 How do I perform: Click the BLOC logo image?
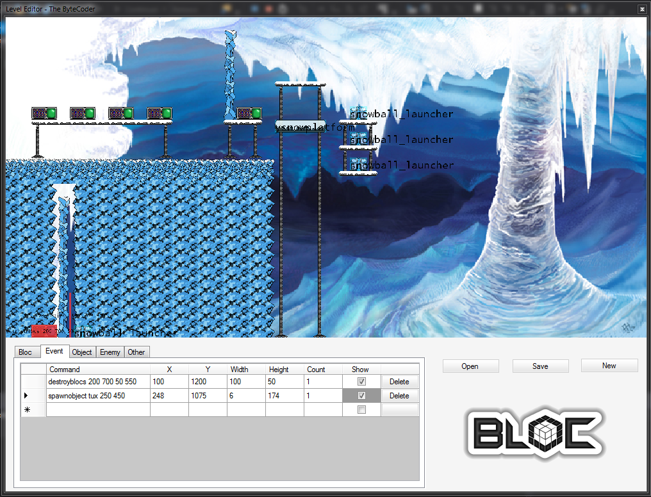536,434
